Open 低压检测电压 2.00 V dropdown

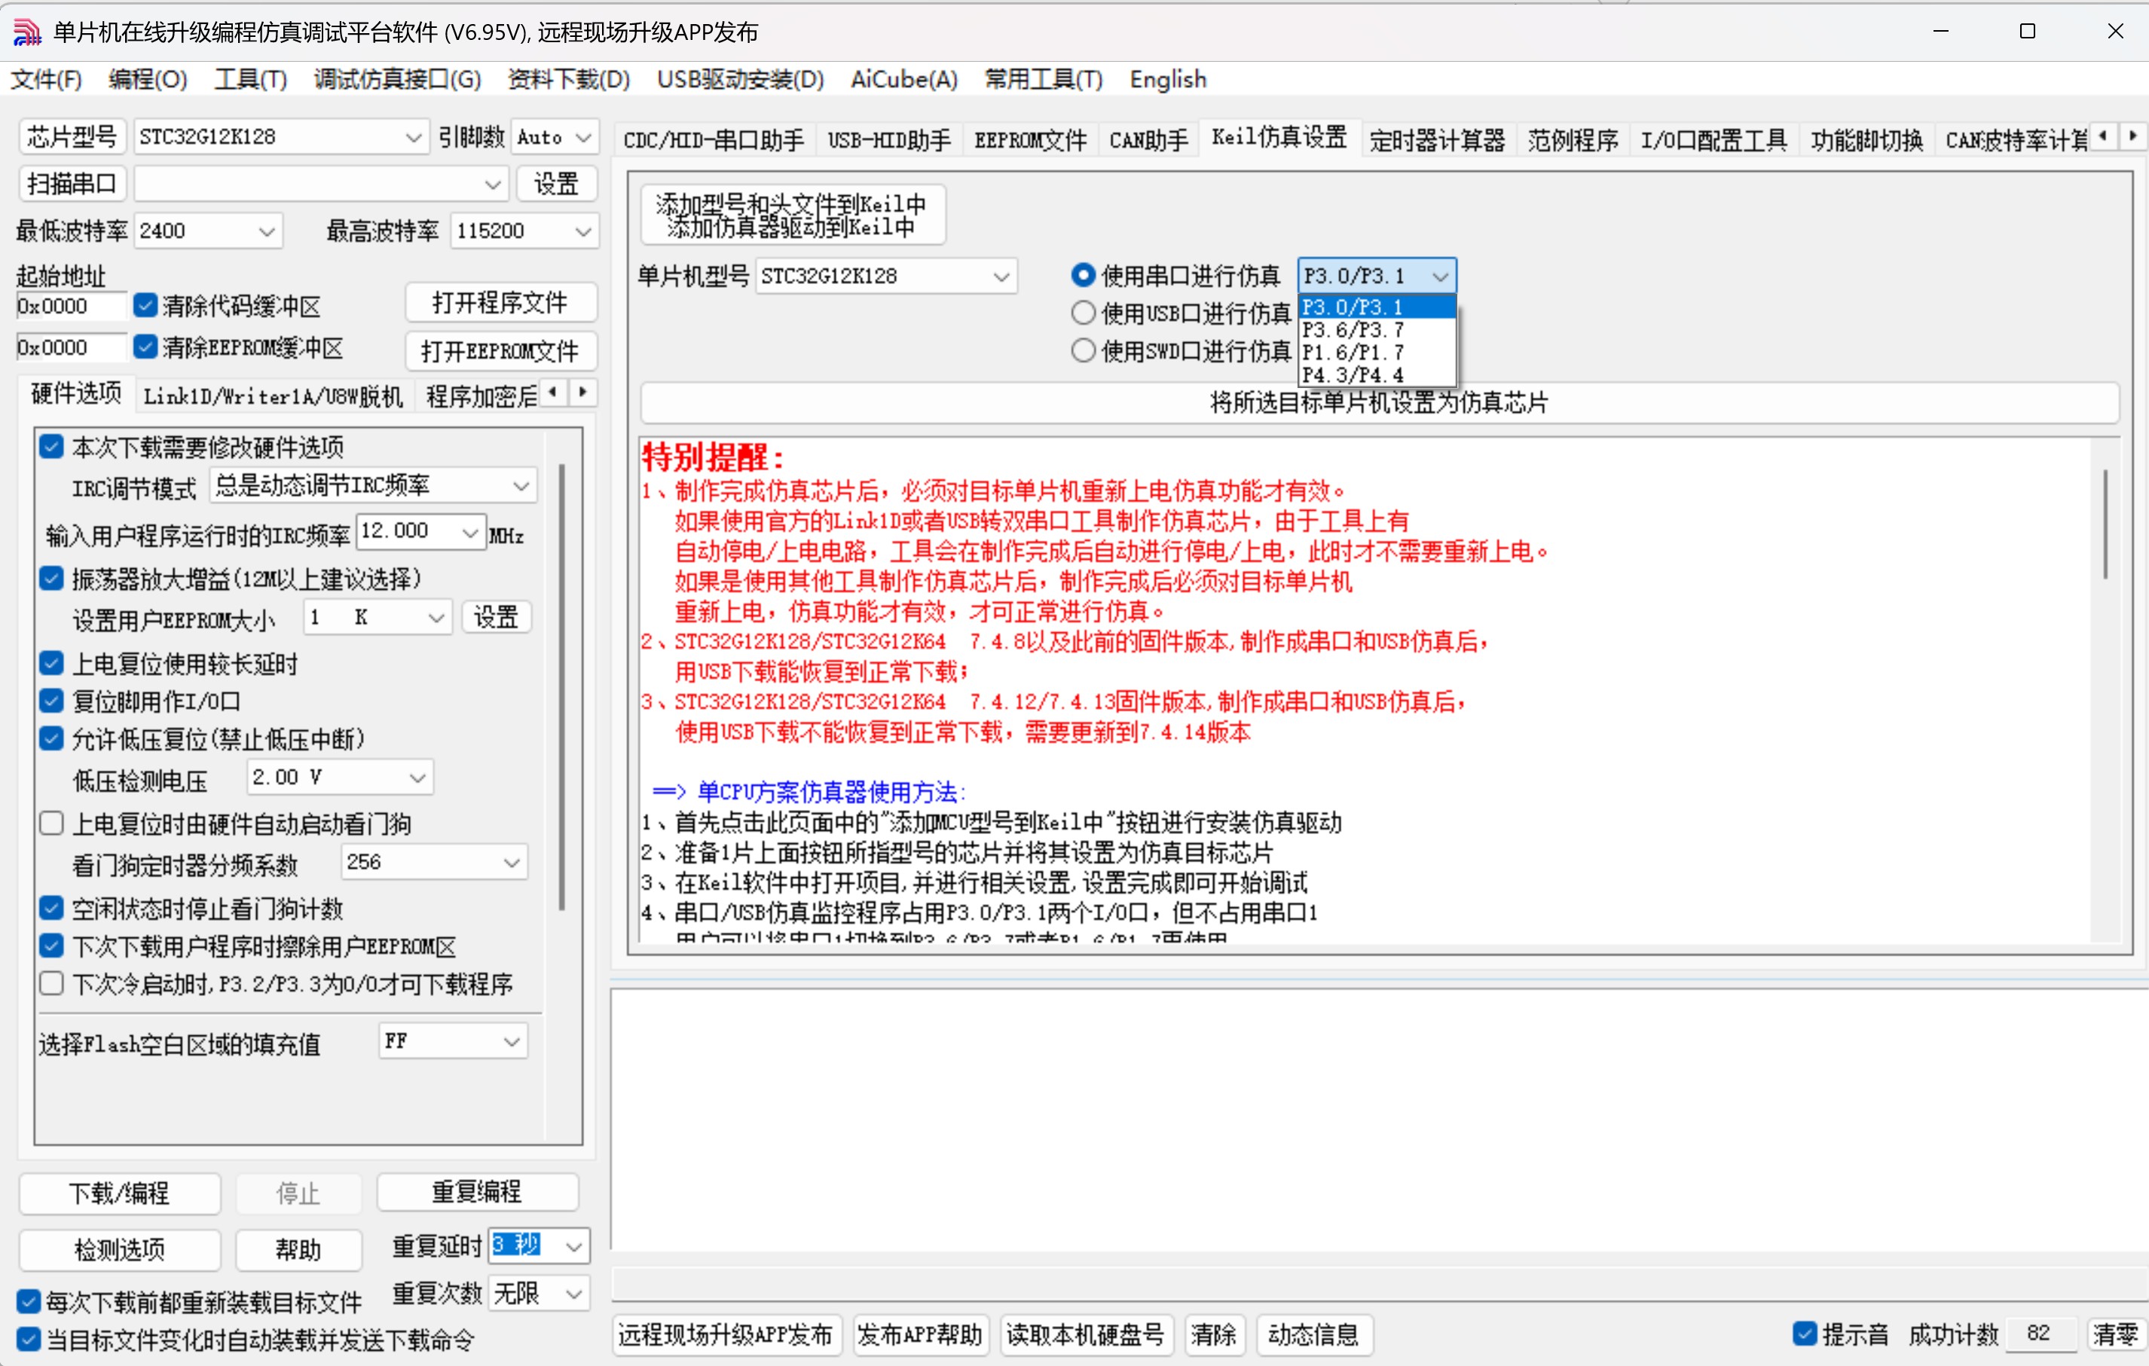point(339,777)
